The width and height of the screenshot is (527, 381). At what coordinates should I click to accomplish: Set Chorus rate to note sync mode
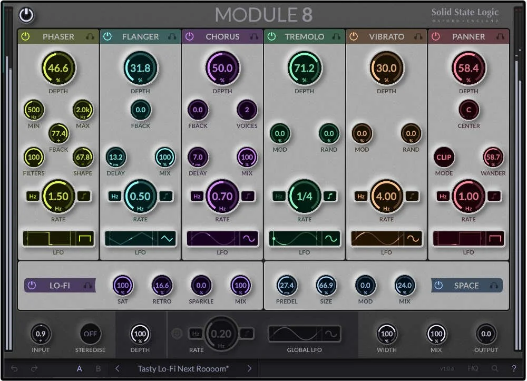point(248,196)
